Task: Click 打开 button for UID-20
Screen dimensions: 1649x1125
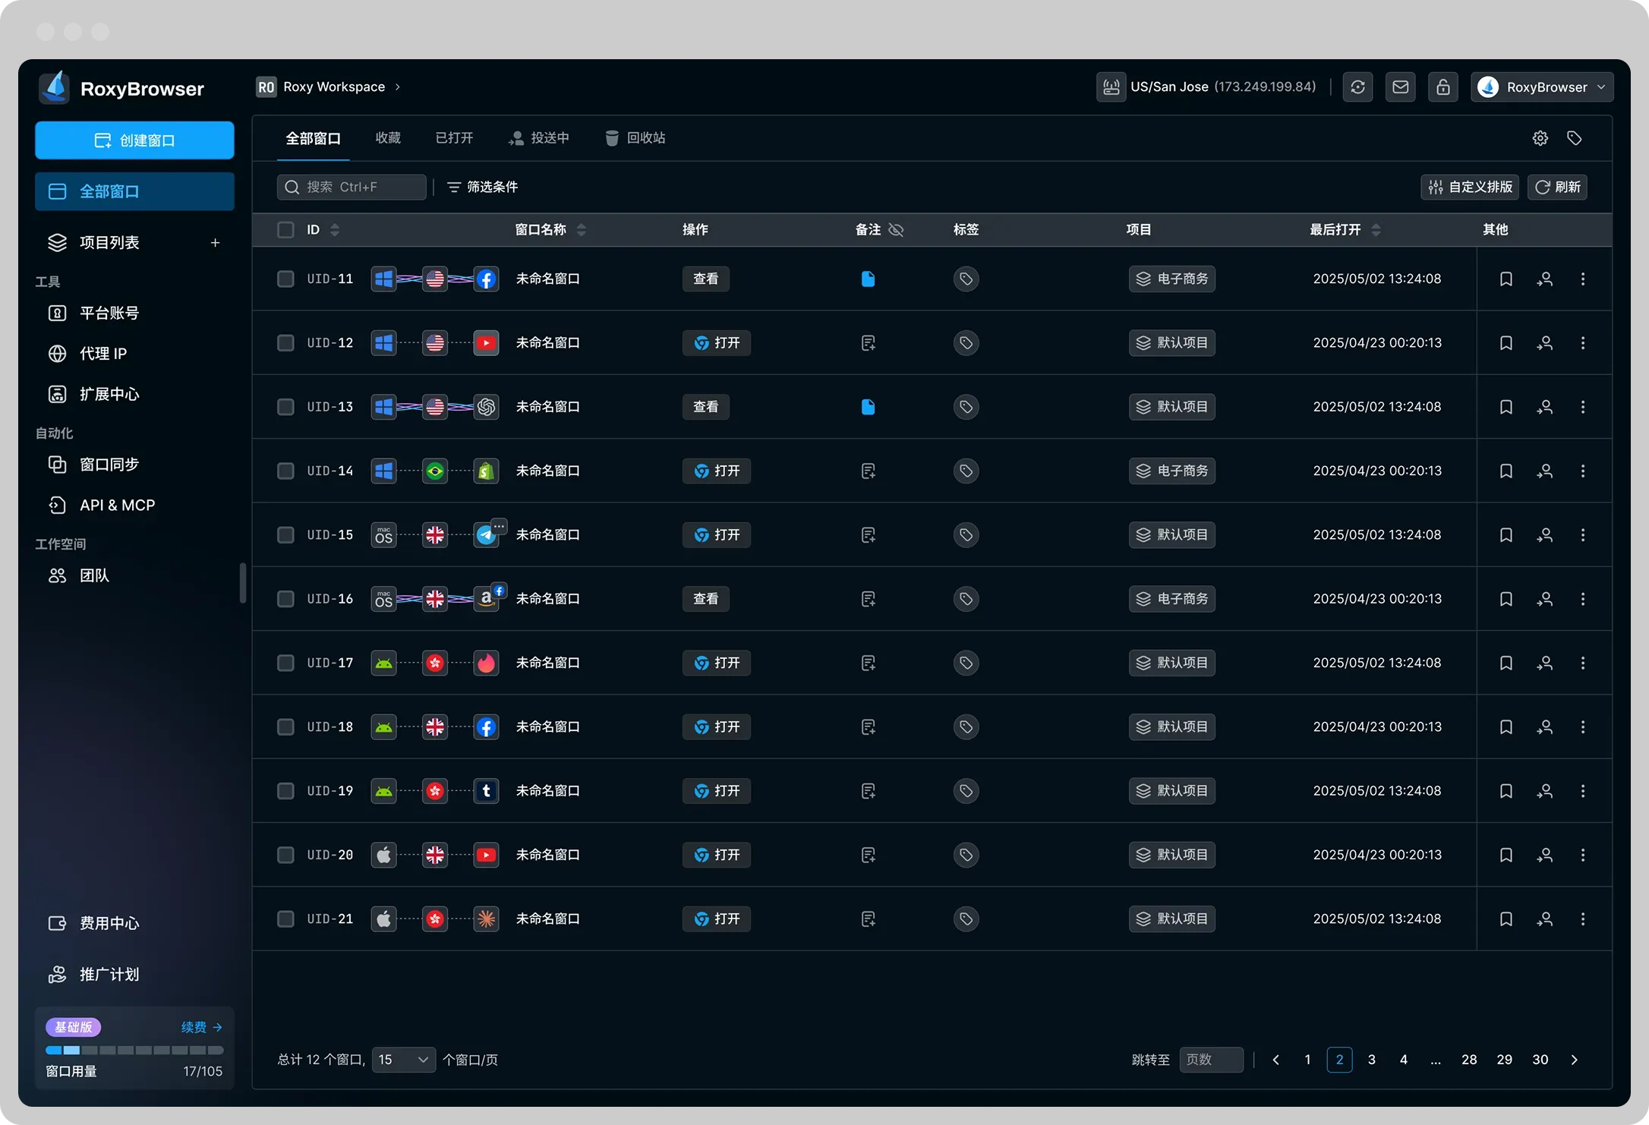Action: point(716,855)
